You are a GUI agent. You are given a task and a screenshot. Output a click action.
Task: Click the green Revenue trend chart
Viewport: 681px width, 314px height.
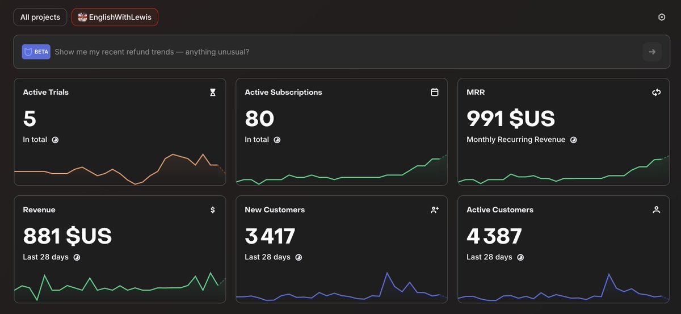point(120,287)
